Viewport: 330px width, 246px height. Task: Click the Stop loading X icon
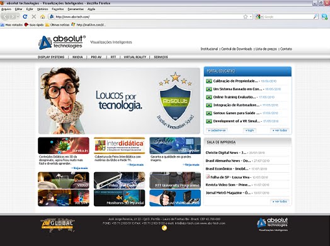coord(33,16)
